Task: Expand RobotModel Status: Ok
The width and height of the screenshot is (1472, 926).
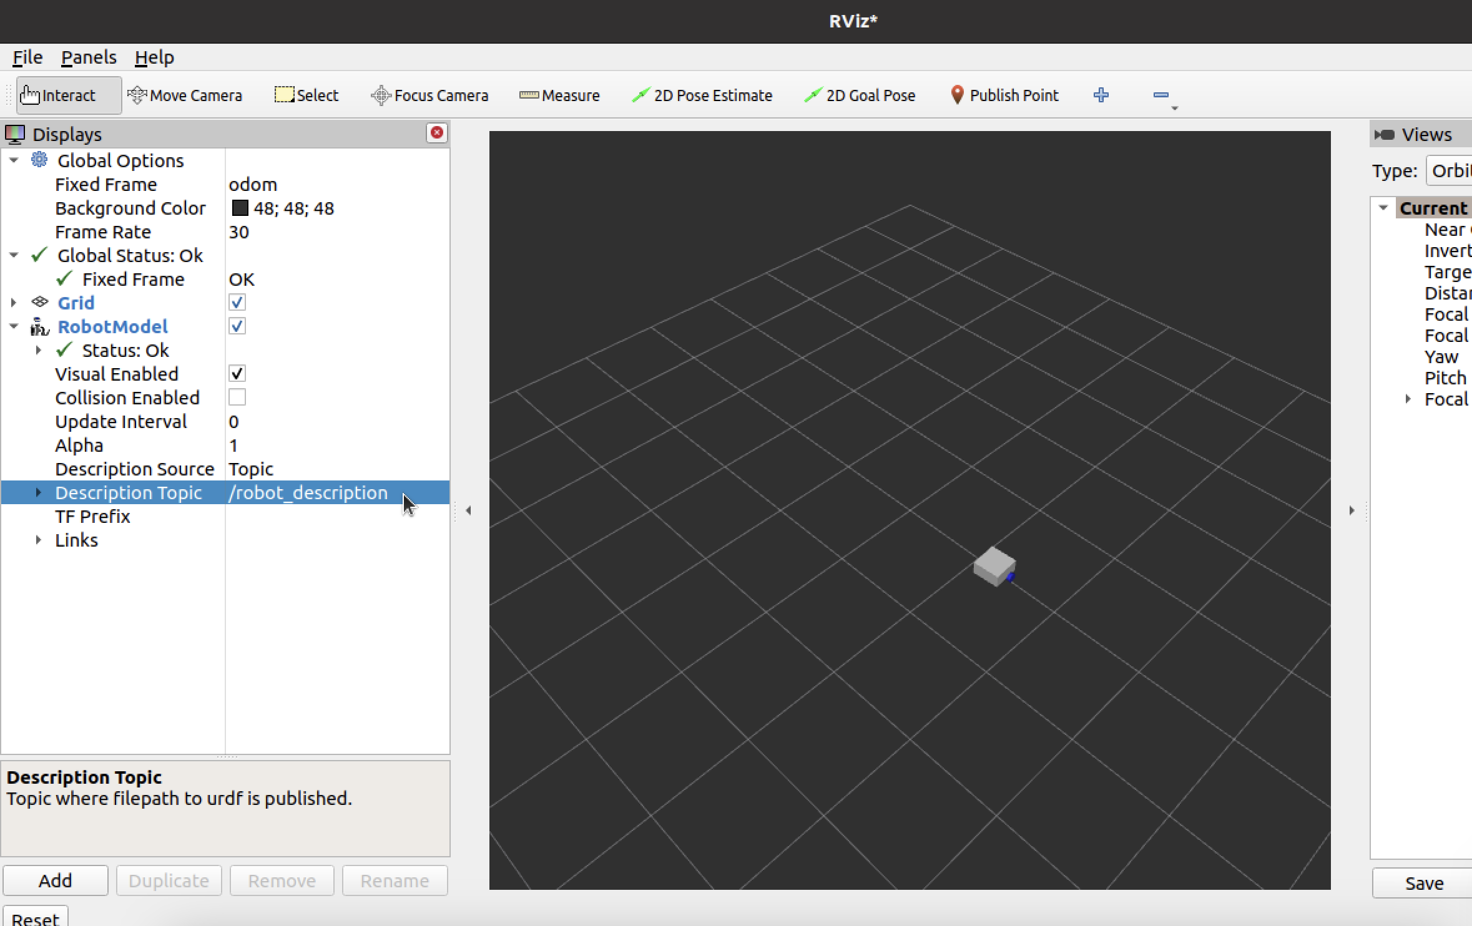Action: click(x=39, y=350)
